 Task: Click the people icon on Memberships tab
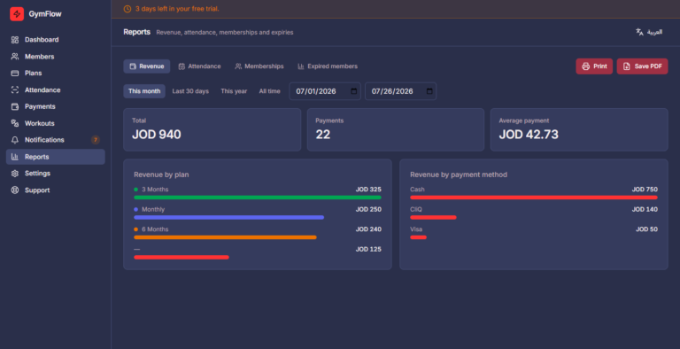coord(238,66)
